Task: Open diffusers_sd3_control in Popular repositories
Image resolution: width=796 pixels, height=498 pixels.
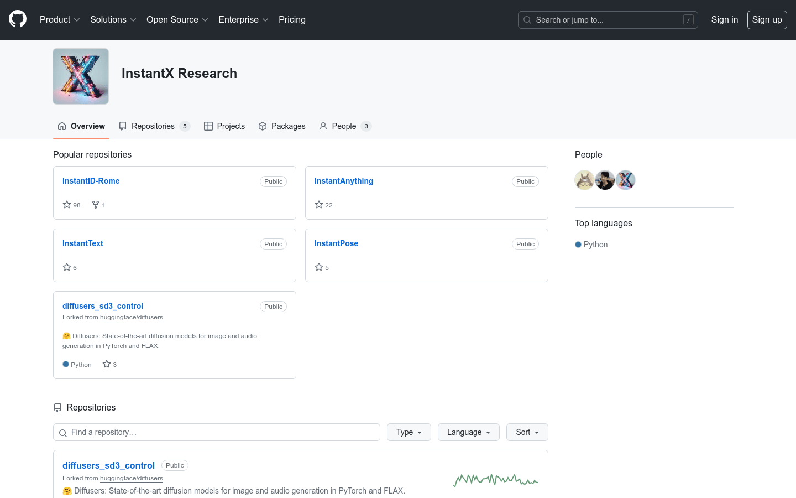Action: pyautogui.click(x=103, y=306)
